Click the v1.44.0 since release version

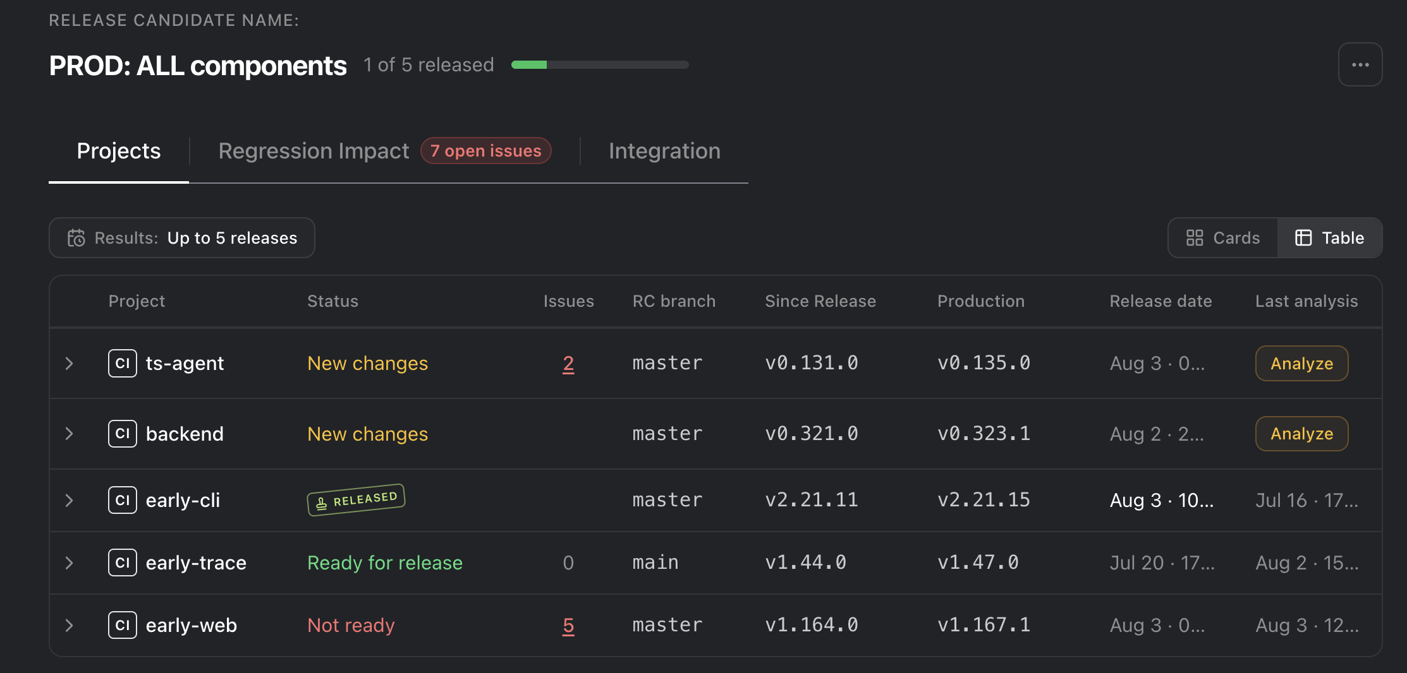tap(806, 563)
